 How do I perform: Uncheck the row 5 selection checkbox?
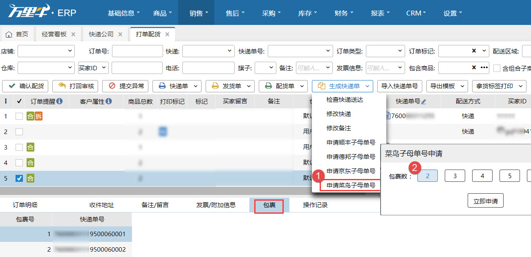(x=19, y=179)
